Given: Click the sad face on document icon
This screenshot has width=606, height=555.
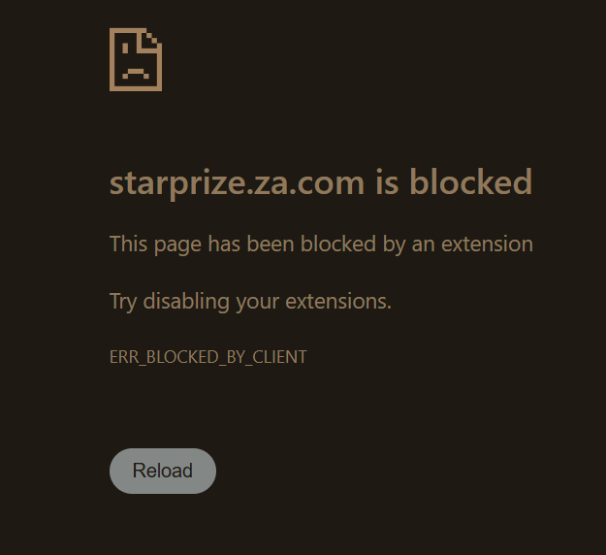Looking at the screenshot, I should pyautogui.click(x=136, y=59).
